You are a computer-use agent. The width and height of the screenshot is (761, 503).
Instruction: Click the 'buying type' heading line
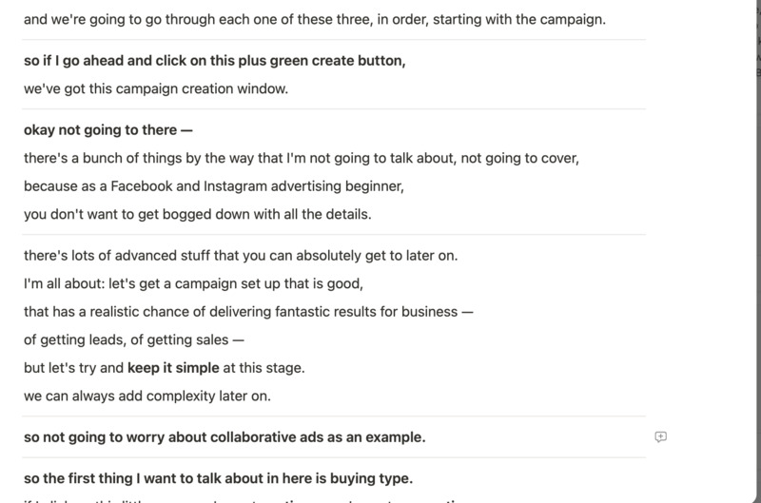coord(219,478)
